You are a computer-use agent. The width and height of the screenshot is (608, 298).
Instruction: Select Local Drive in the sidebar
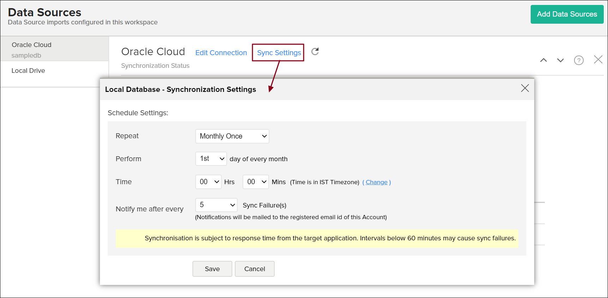pyautogui.click(x=28, y=71)
